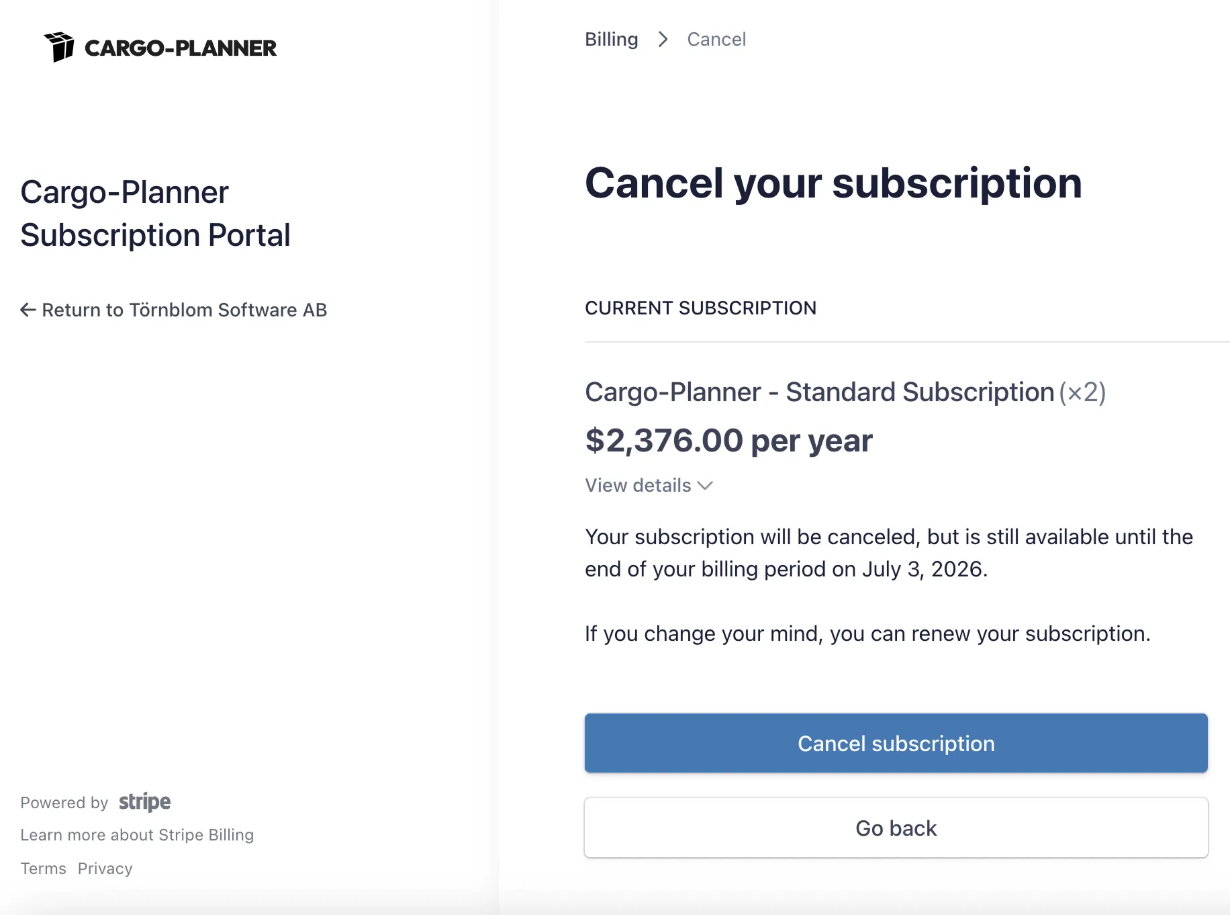Click the Current Subscription heading
The image size is (1230, 915).
(x=701, y=308)
